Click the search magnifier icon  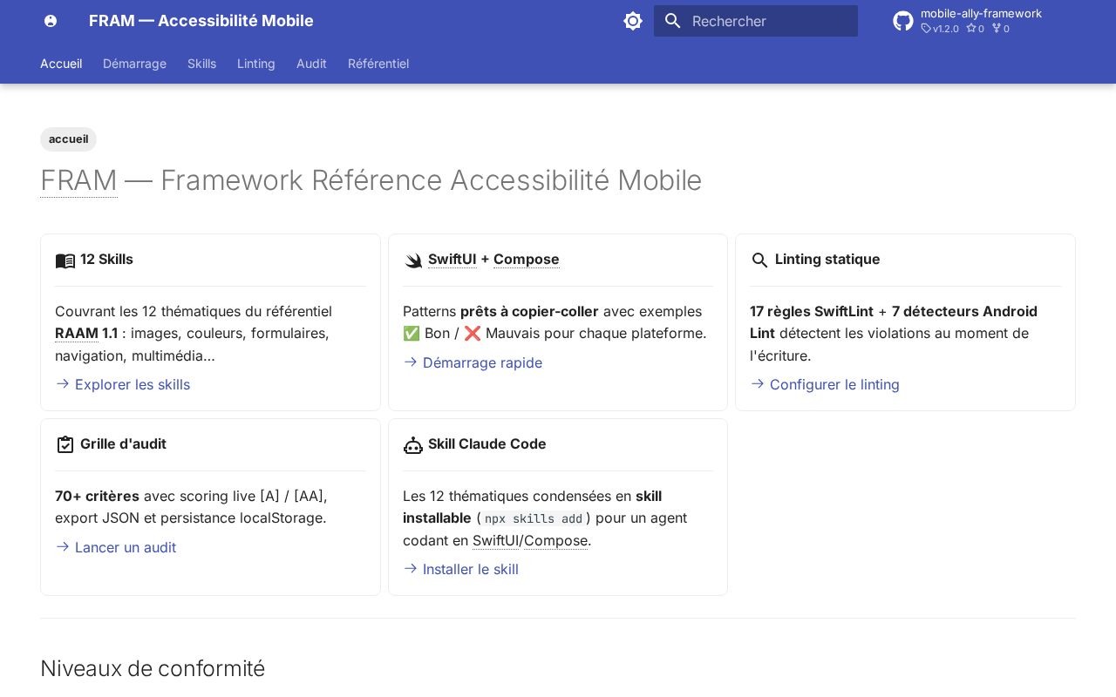(672, 21)
